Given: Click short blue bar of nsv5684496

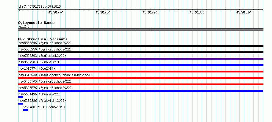Looking at the screenshot, I should 21,97.
